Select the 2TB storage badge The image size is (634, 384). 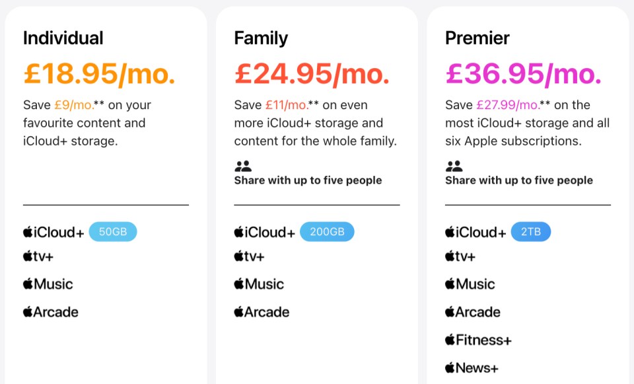click(x=531, y=232)
